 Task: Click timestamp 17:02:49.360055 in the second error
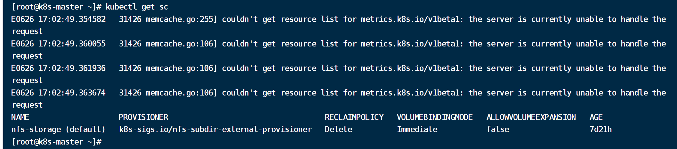click(x=72, y=44)
